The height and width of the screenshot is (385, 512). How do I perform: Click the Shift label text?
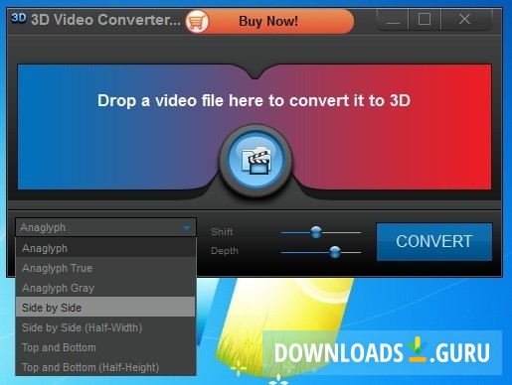coord(222,231)
